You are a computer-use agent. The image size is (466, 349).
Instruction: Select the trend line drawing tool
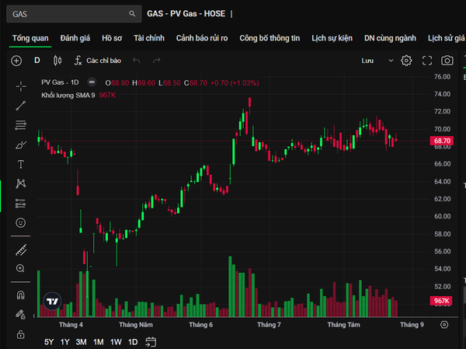21,106
